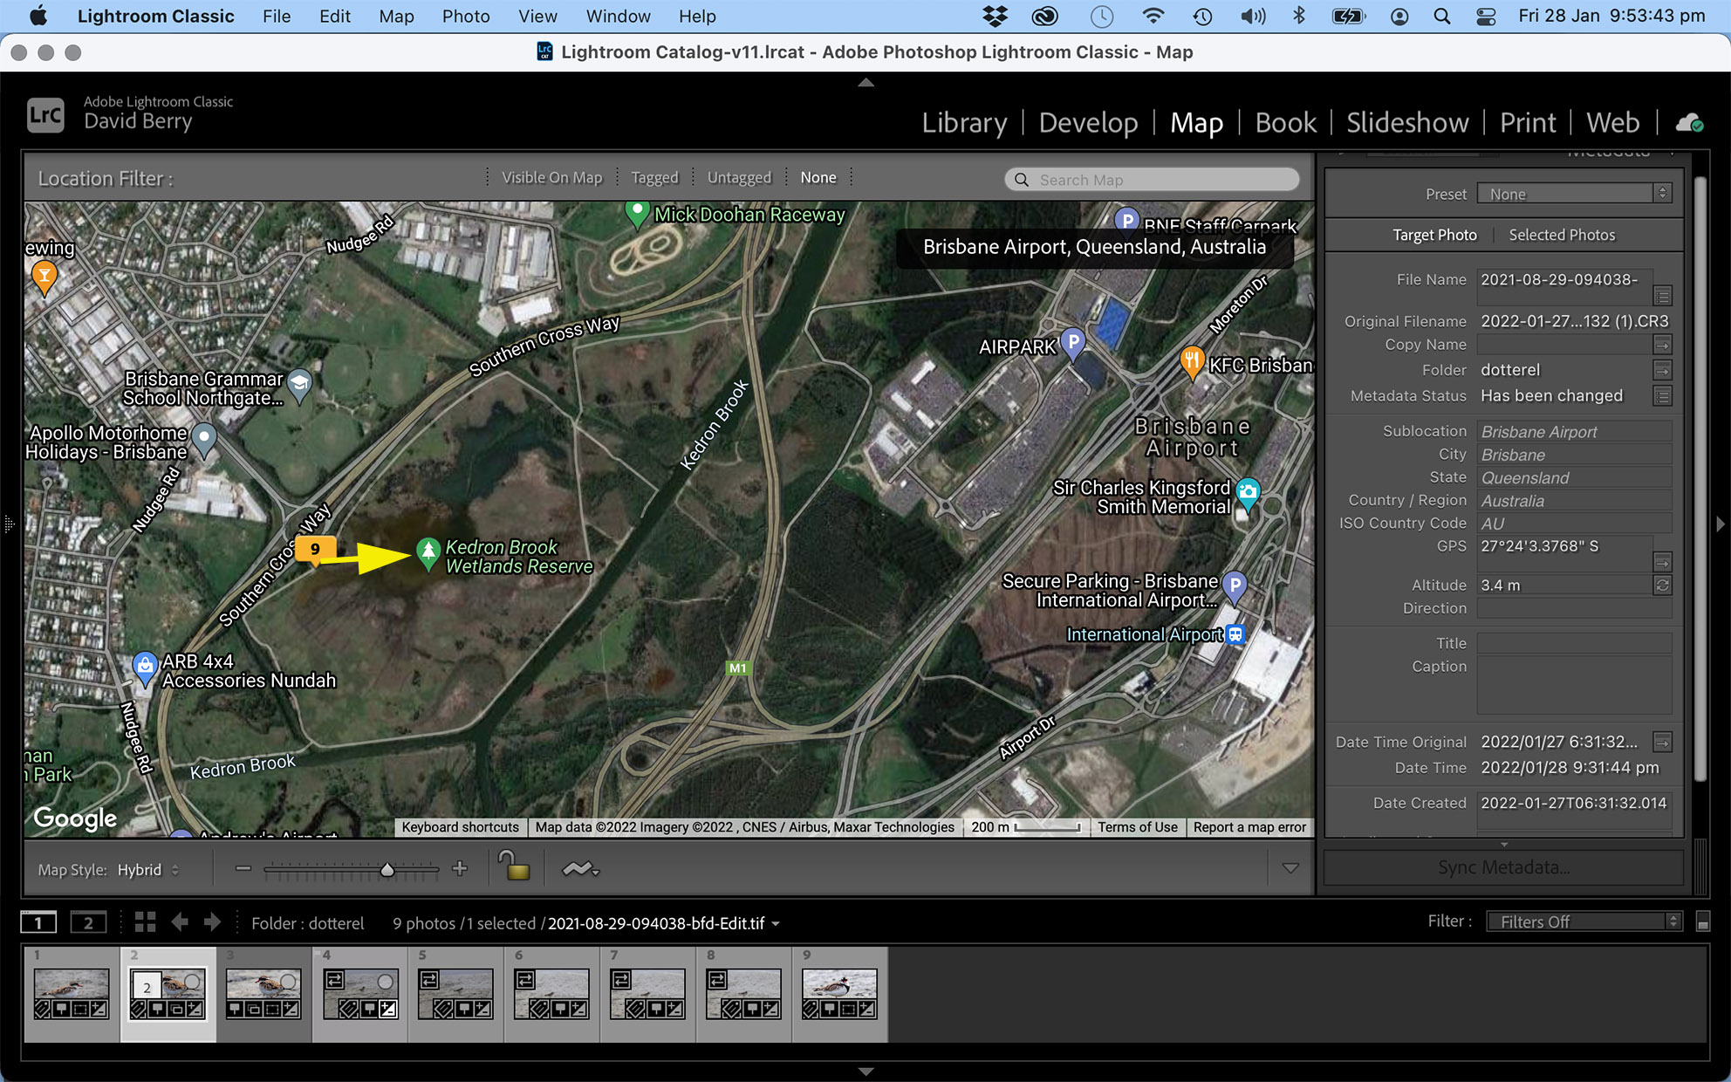The image size is (1731, 1082).
Task: Open the Photo menu
Action: point(465,16)
